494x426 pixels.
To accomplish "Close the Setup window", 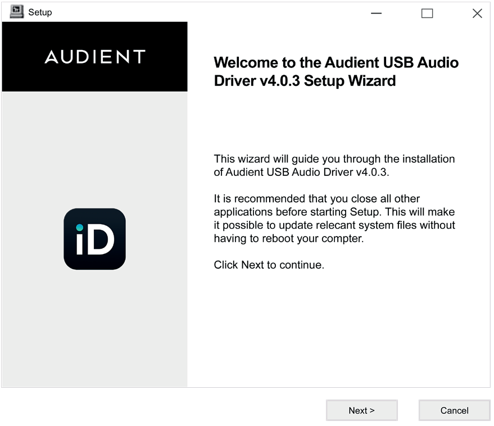I will (477, 13).
